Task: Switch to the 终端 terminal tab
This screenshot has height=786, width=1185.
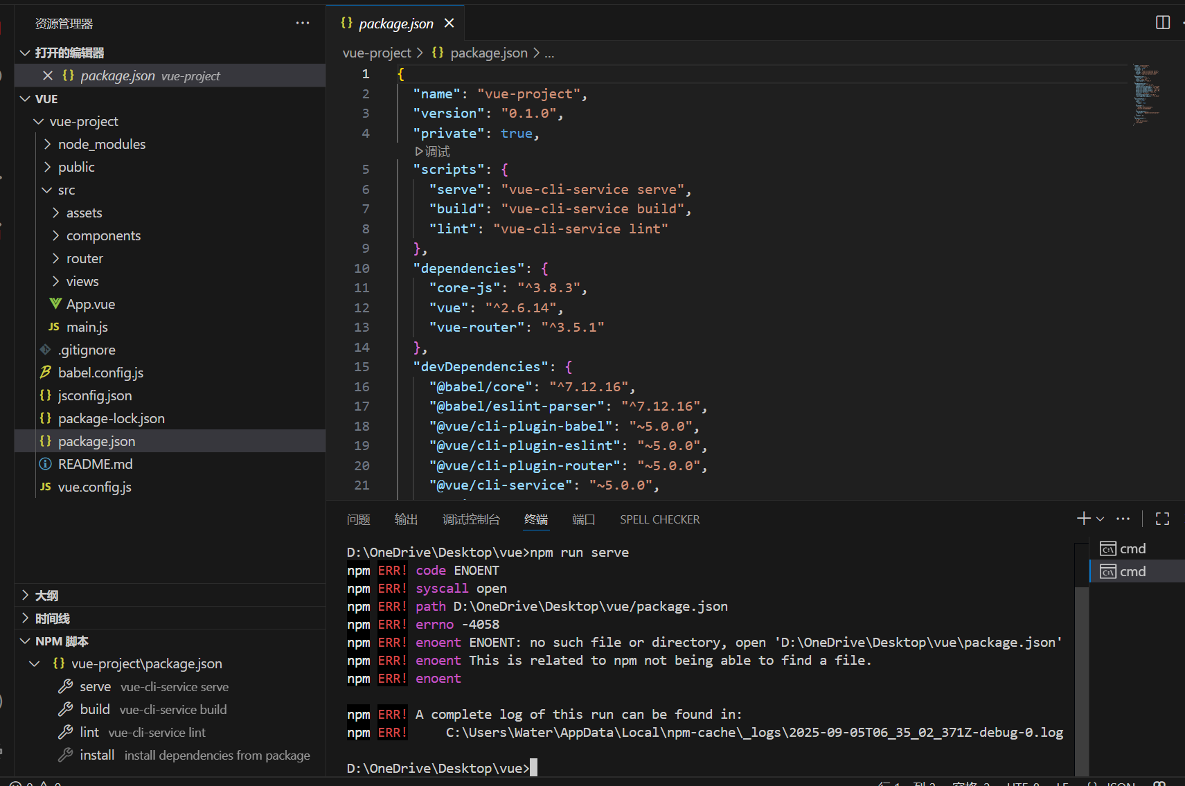Action: coord(536,519)
